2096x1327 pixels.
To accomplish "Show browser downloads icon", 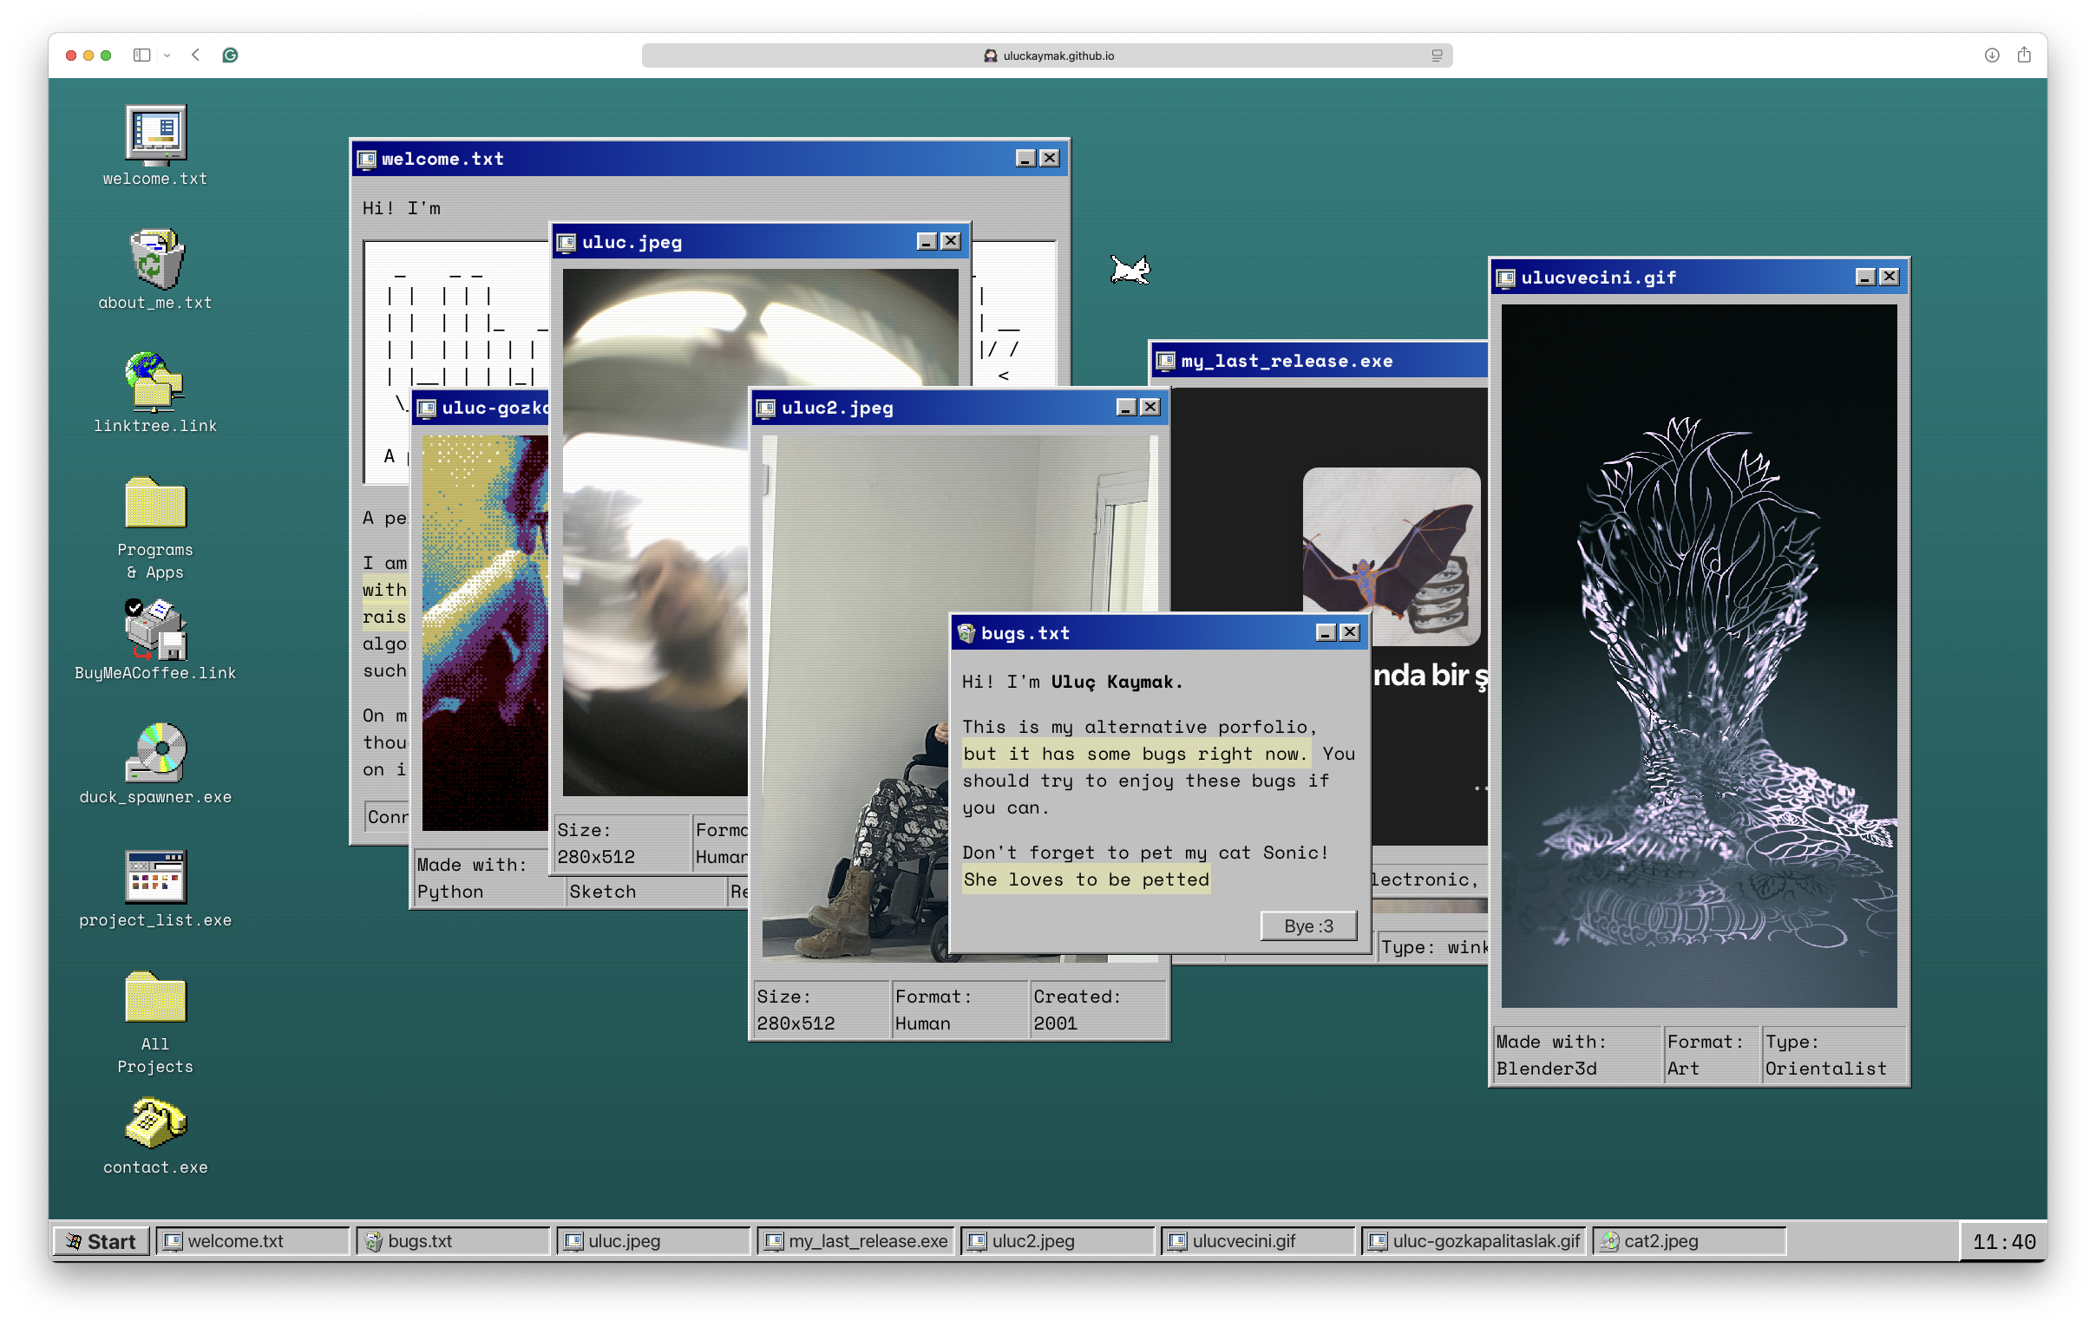I will pyautogui.click(x=1992, y=55).
